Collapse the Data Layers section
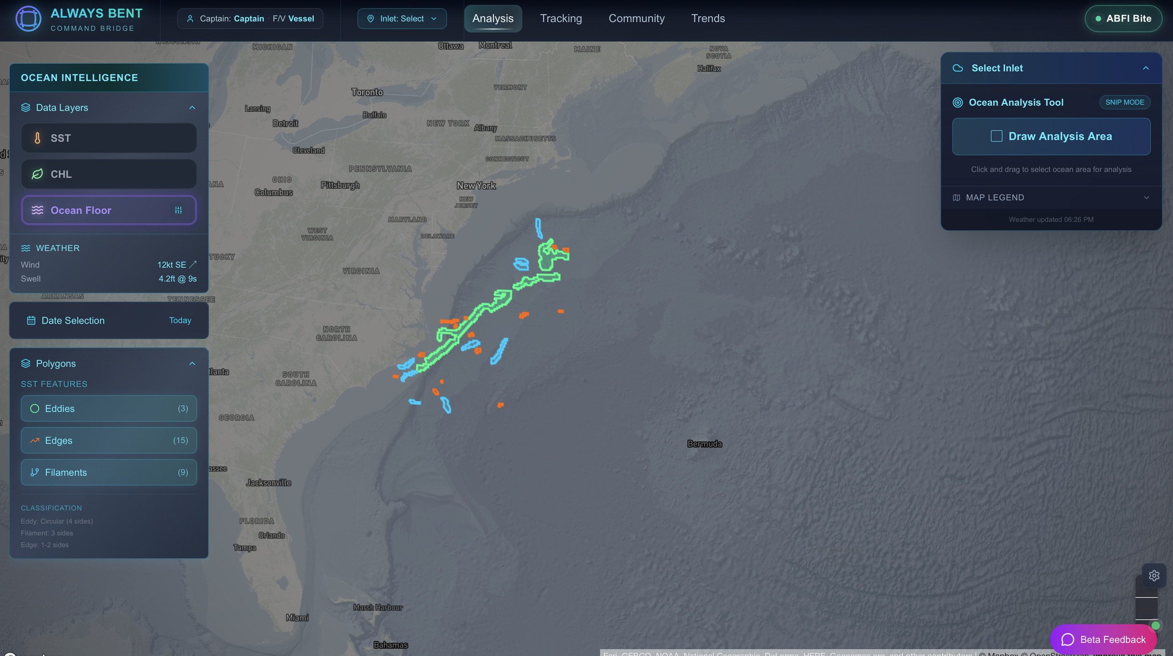The height and width of the screenshot is (656, 1173). coord(192,108)
